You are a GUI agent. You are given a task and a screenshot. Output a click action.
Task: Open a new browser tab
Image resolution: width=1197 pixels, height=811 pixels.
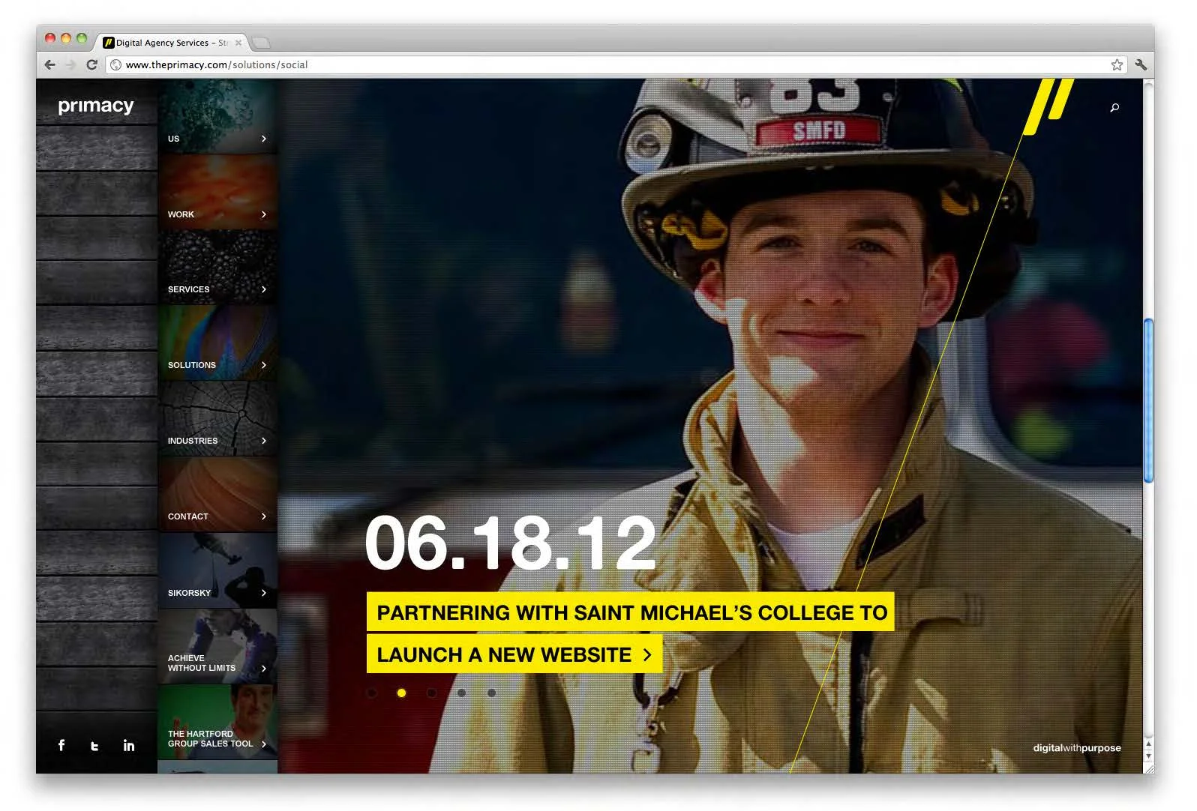pos(260,43)
